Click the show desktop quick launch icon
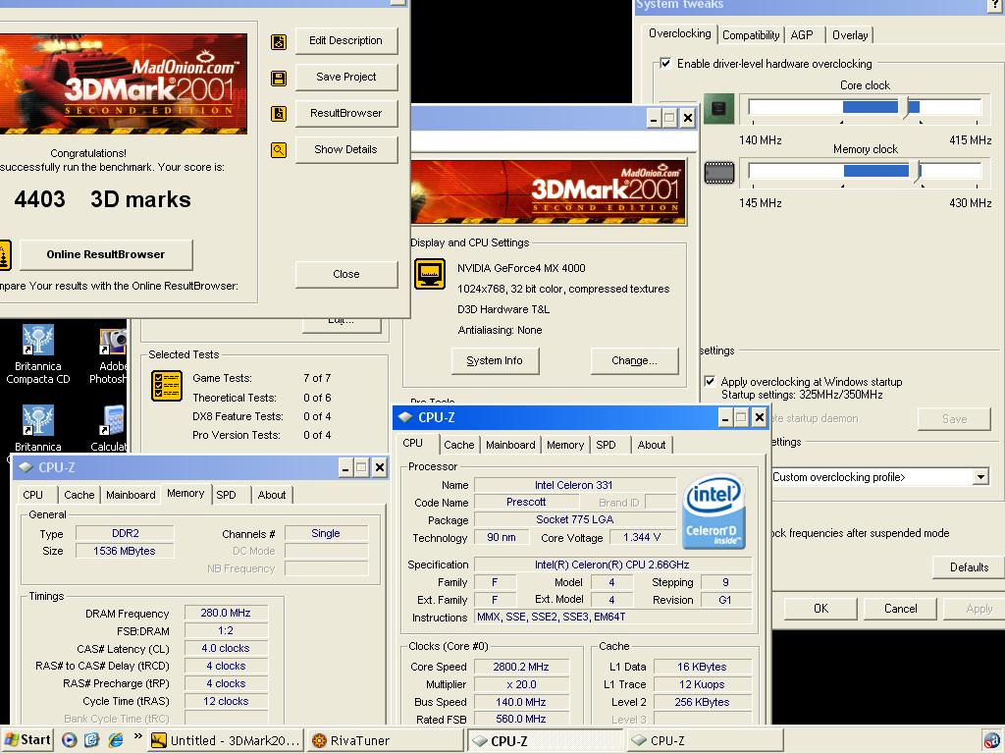 [x=92, y=740]
